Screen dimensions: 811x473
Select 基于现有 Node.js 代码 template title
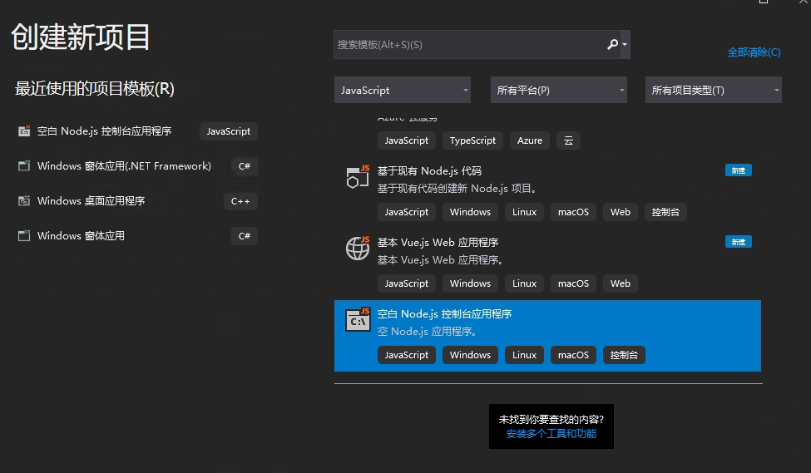coord(429,170)
